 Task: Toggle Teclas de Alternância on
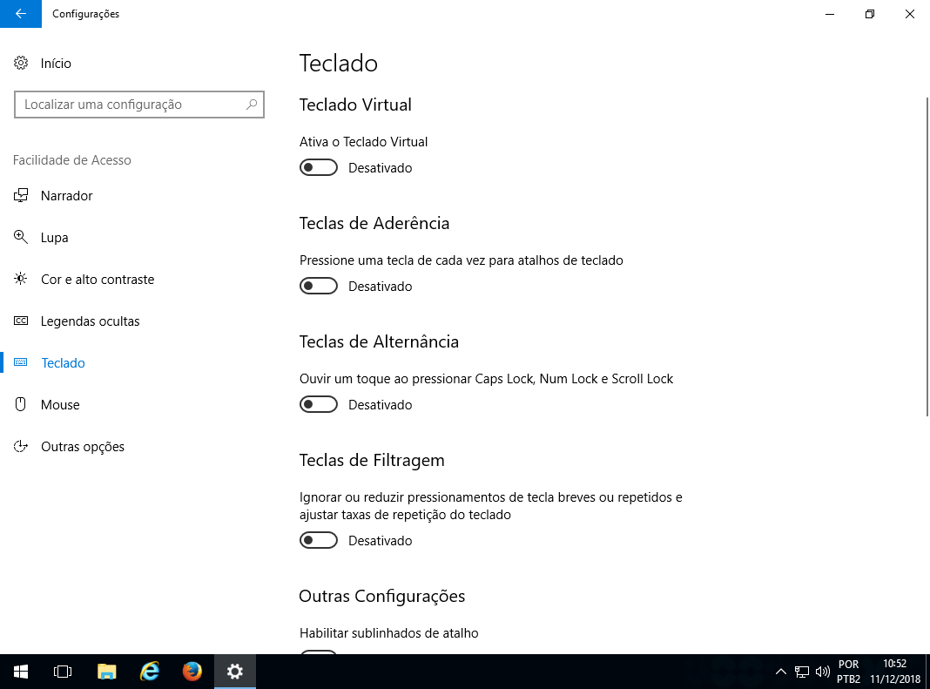(x=319, y=405)
